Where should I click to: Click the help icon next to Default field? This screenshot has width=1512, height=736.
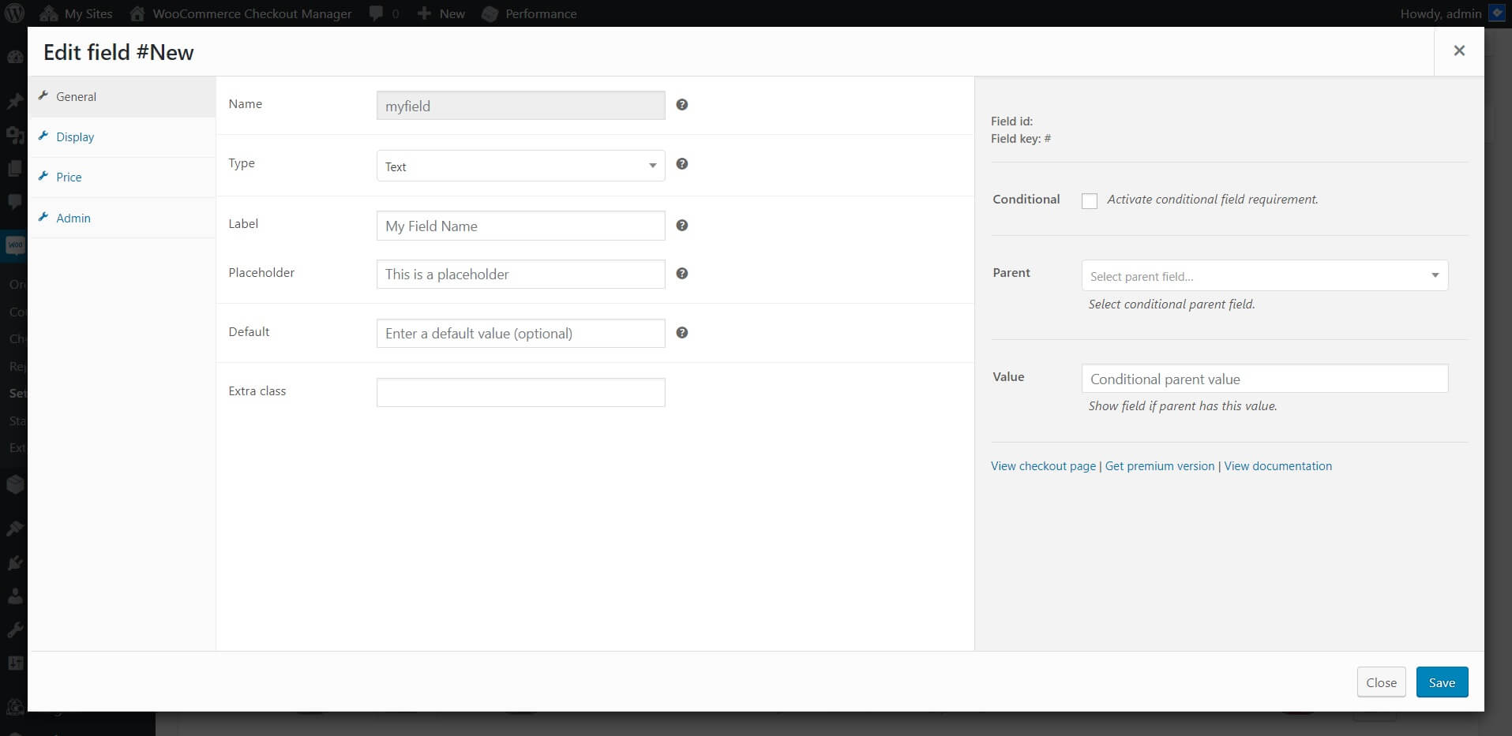pyautogui.click(x=682, y=333)
